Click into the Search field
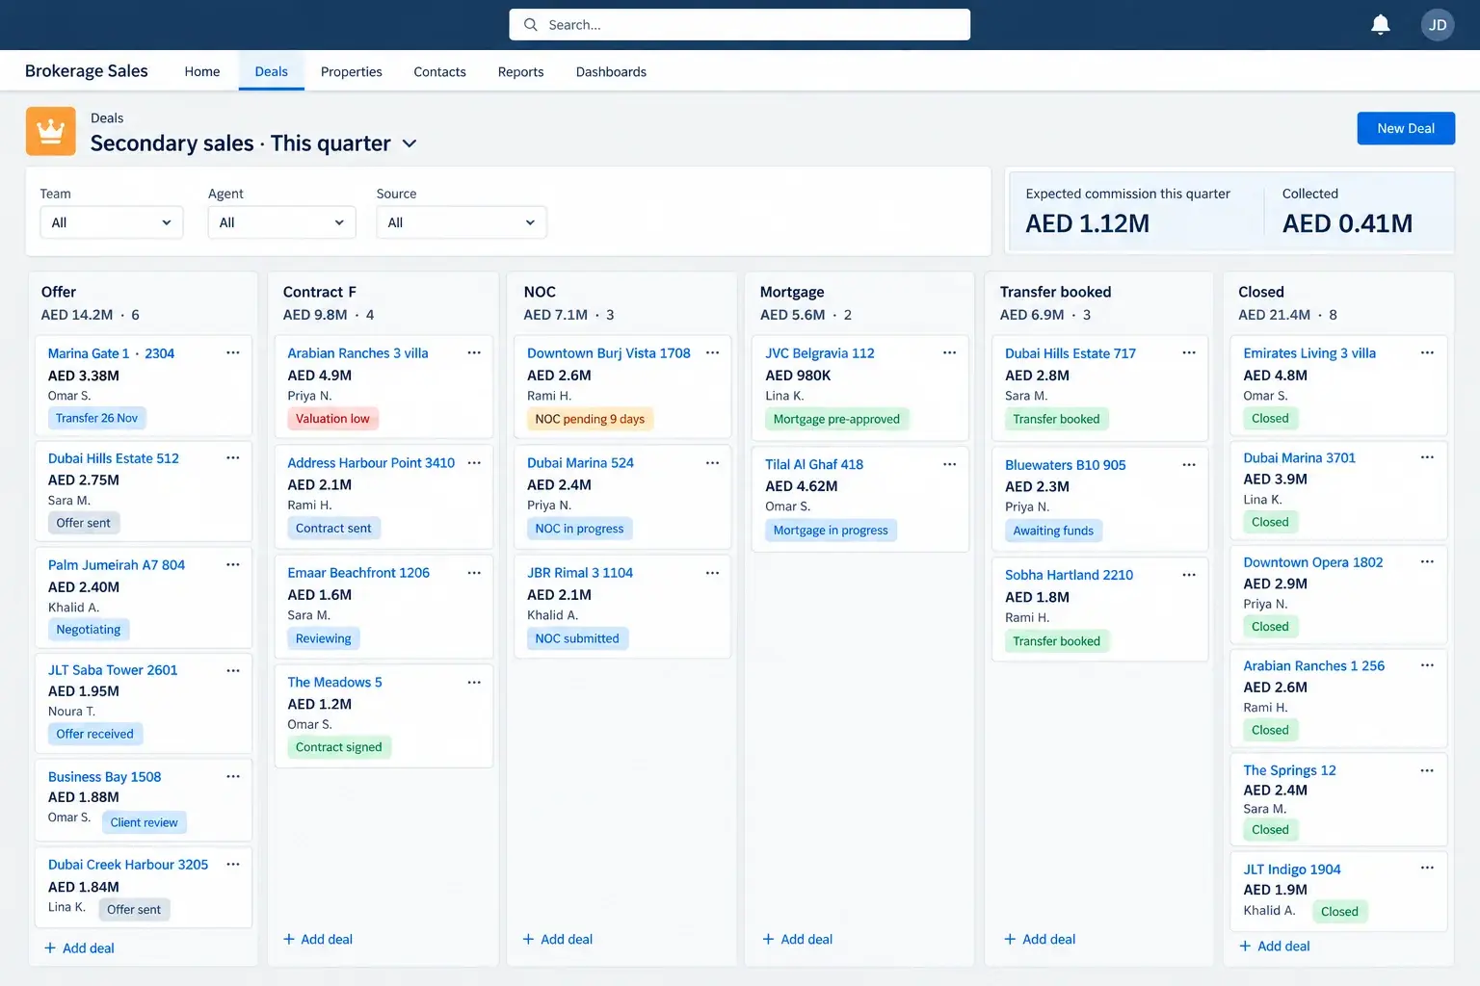1480x986 pixels. 739,25
